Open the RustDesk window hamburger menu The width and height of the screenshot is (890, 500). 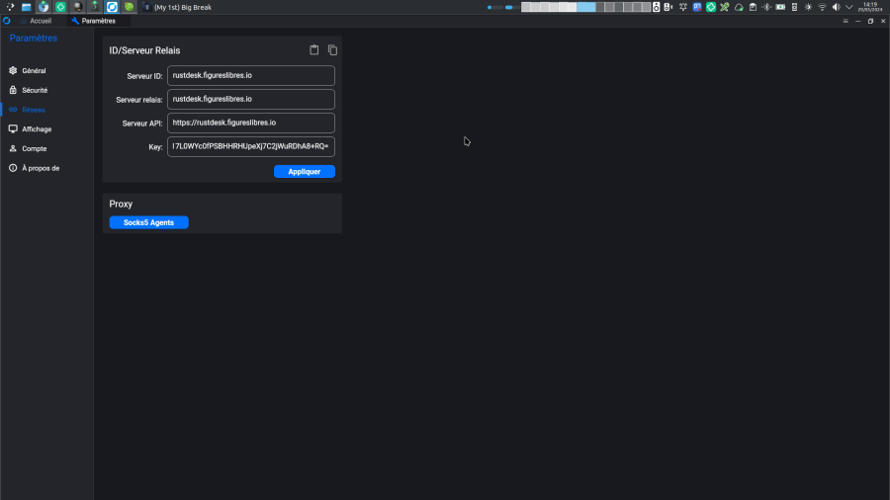pyautogui.click(x=845, y=21)
